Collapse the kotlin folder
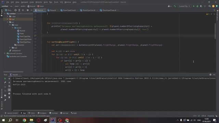The image size is (219, 123). [x=13, y=28]
